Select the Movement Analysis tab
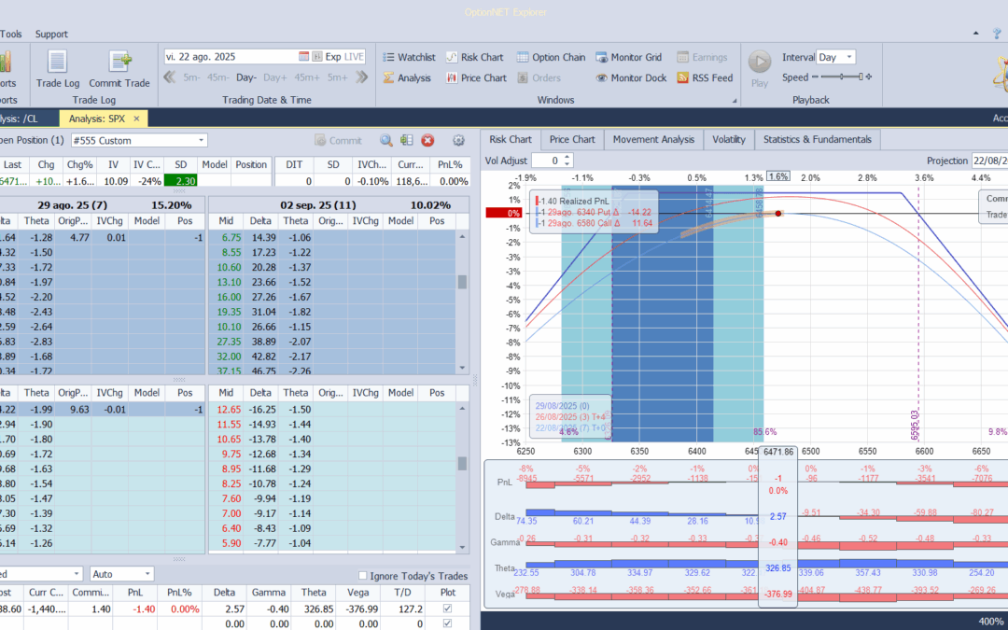The height and width of the screenshot is (630, 1008). pyautogui.click(x=653, y=139)
